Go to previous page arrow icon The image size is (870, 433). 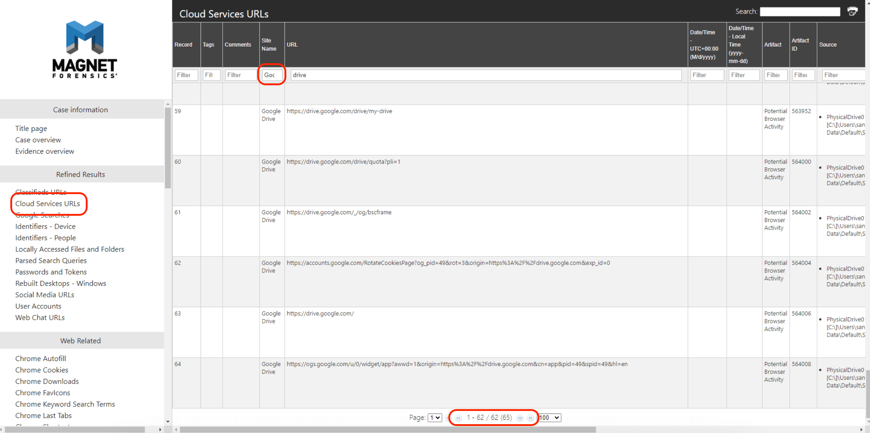[x=458, y=418]
